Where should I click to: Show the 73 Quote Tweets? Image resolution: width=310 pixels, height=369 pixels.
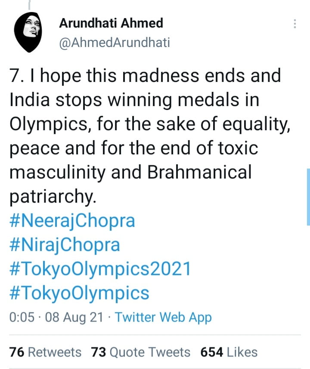(141, 352)
